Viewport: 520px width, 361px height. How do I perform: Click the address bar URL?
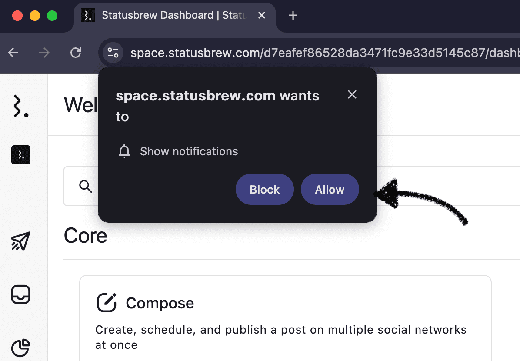click(304, 53)
